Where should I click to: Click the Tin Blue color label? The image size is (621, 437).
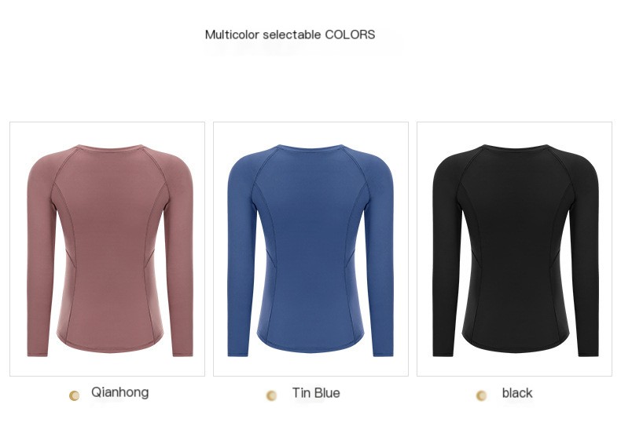[316, 393]
